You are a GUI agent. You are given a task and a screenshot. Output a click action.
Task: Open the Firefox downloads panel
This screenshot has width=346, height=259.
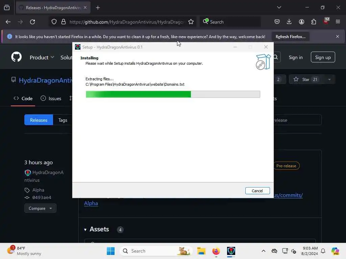[x=289, y=22]
